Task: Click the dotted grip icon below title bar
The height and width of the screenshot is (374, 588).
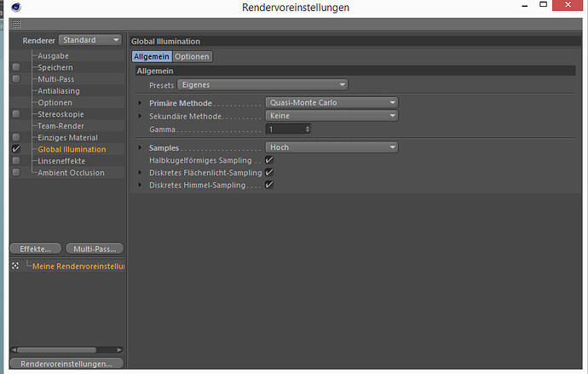Action: [16, 25]
